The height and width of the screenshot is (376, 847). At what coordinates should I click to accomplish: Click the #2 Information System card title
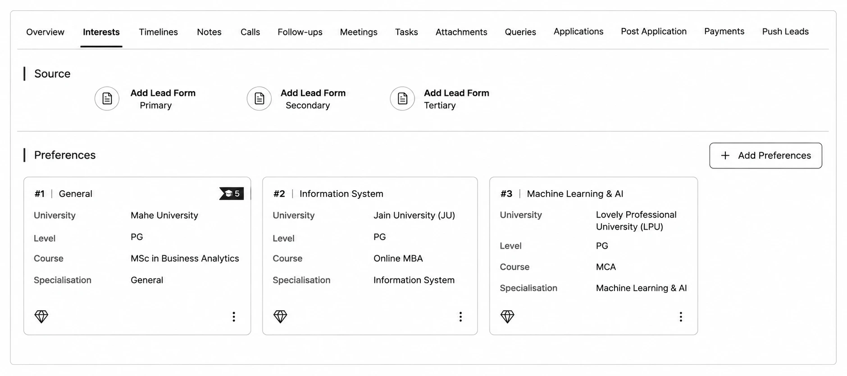coord(328,194)
